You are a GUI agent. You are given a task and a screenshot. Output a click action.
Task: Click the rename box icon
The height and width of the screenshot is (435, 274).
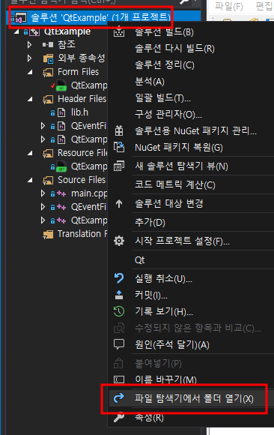(119, 379)
